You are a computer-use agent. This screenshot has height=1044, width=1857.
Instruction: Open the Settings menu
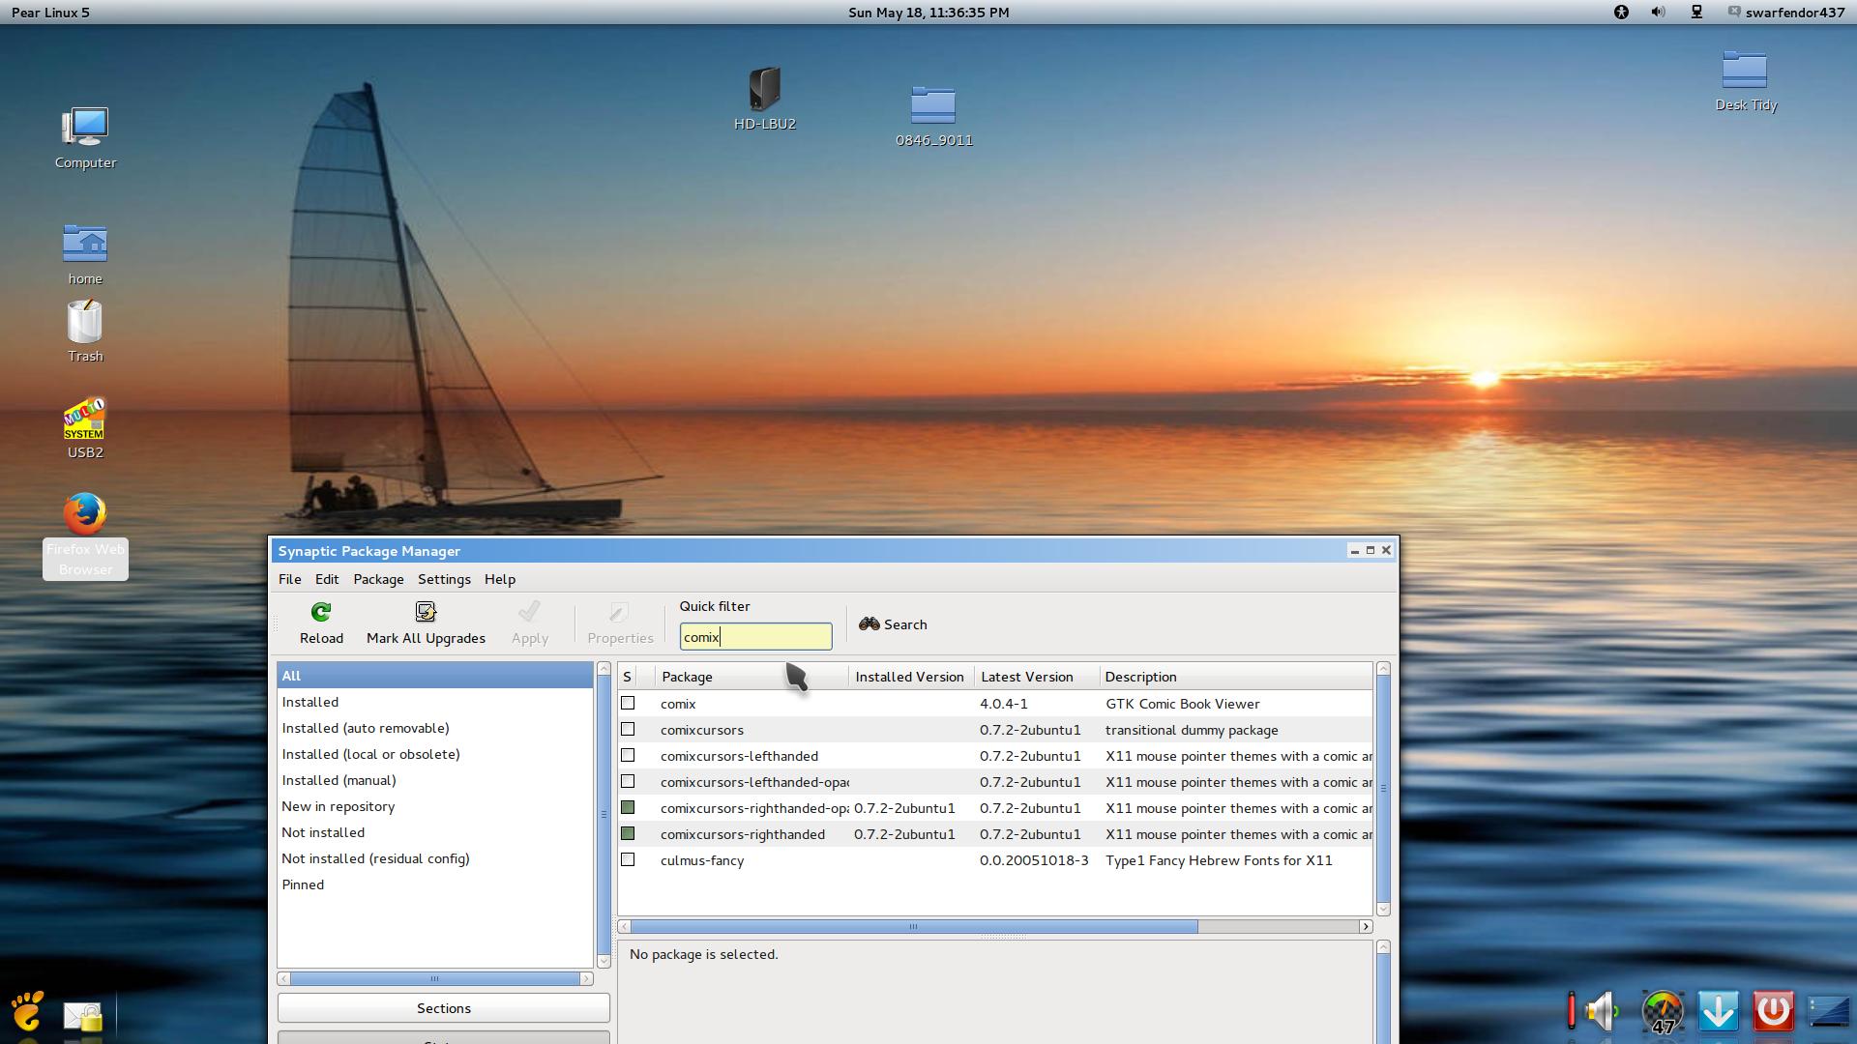tap(444, 579)
